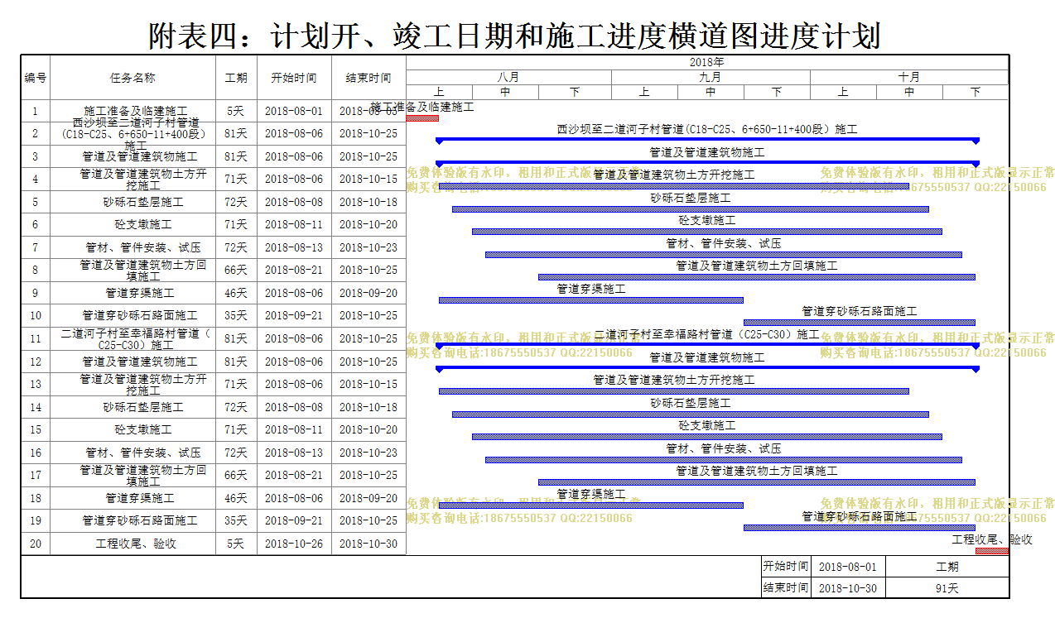Click row 9's 管道穿渠施工 Gantt bar
This screenshot has height=618, width=1055.
tap(591, 300)
